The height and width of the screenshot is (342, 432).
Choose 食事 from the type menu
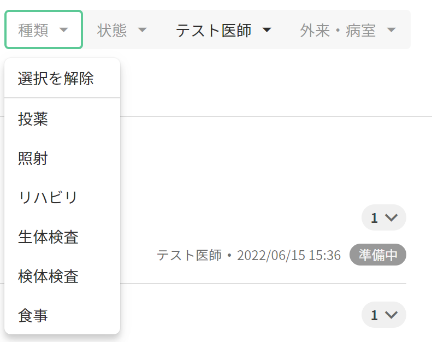click(x=33, y=316)
